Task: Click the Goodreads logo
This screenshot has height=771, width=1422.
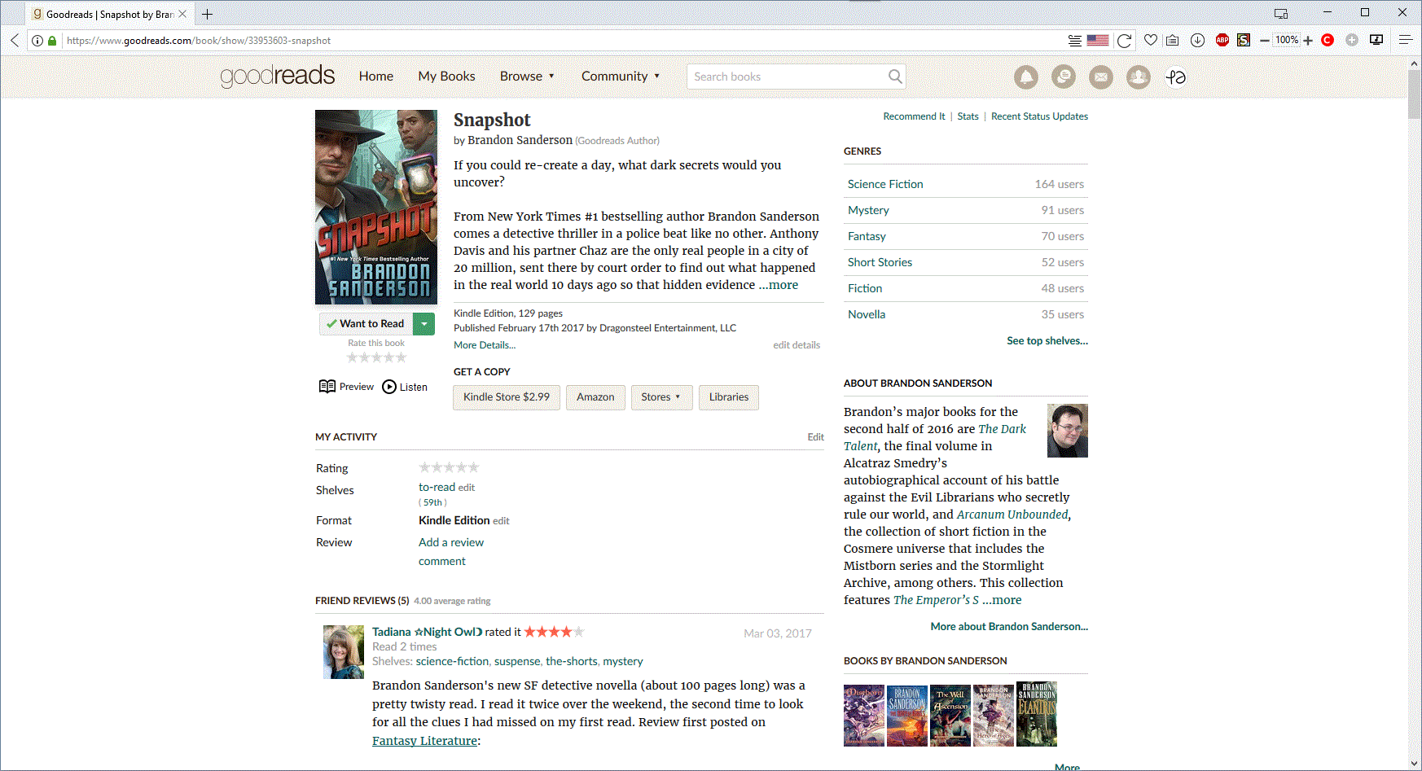Action: click(x=278, y=76)
